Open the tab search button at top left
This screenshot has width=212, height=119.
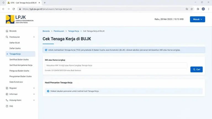point(4,3)
